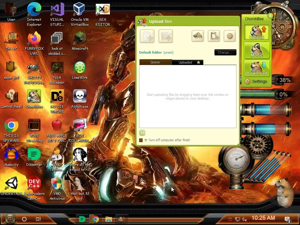Open THIS IS SPYWARE Chrome icon
300x225 pixels.
(x=11, y=130)
